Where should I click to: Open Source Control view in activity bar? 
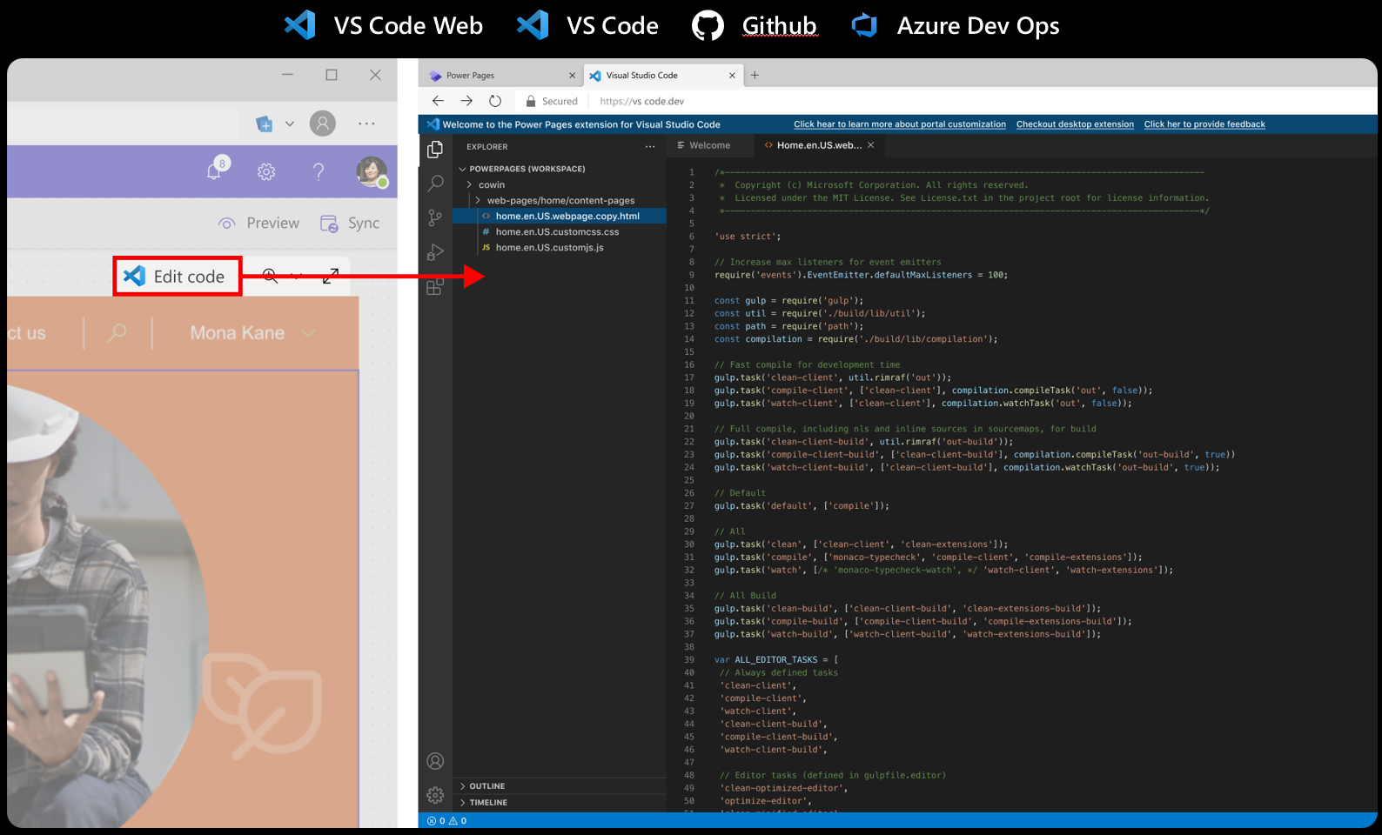(x=435, y=218)
